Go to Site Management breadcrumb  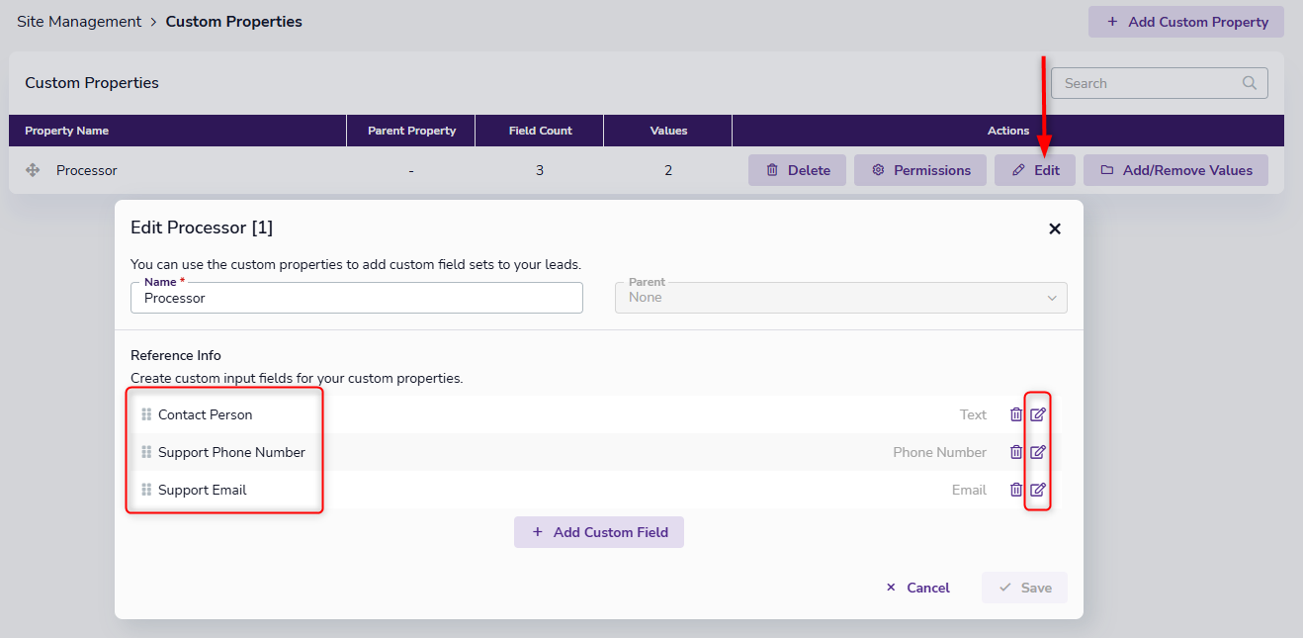point(79,21)
